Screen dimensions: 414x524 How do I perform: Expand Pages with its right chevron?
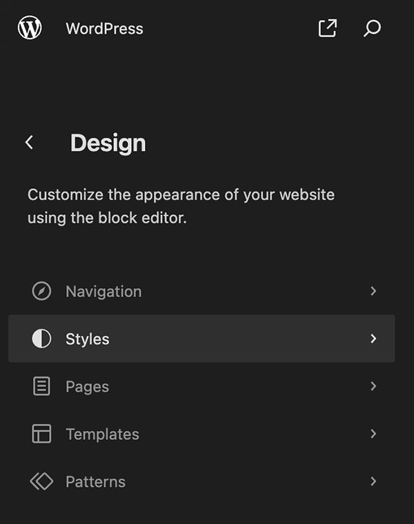(x=373, y=386)
